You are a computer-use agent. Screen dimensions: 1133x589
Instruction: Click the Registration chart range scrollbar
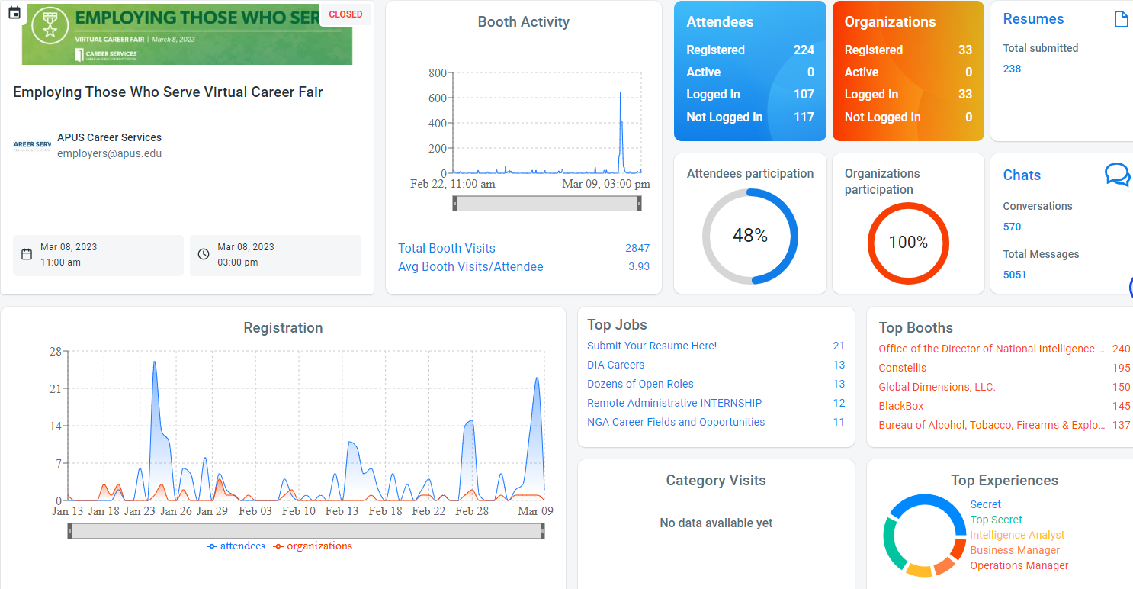(306, 531)
